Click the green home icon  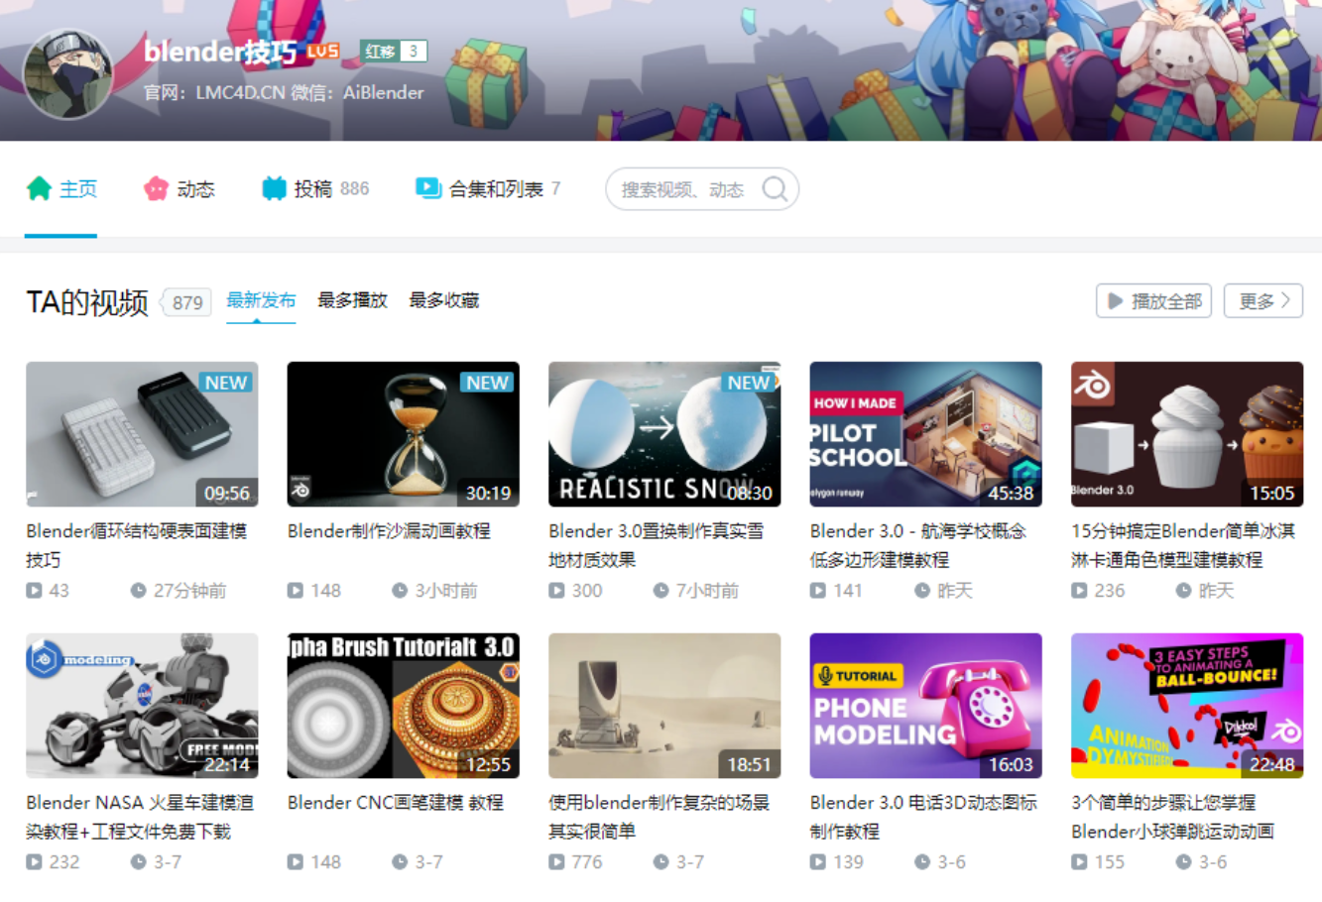point(40,188)
